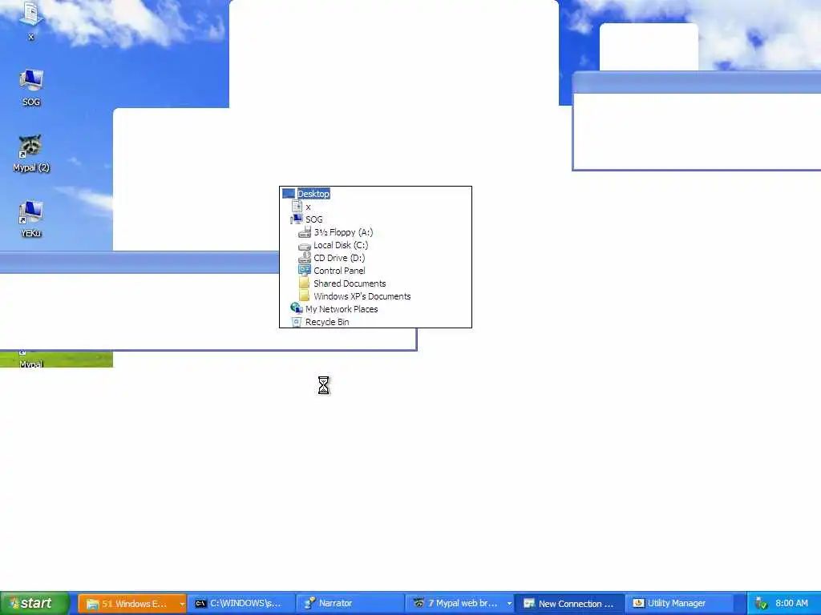821x615 pixels.
Task: Click the SOG computer icon in tree
Action: click(x=297, y=219)
